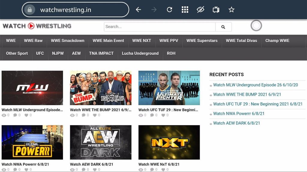The width and height of the screenshot is (307, 172).
Task: Open the WWE NXT thumbnail
Action: pos(169,142)
